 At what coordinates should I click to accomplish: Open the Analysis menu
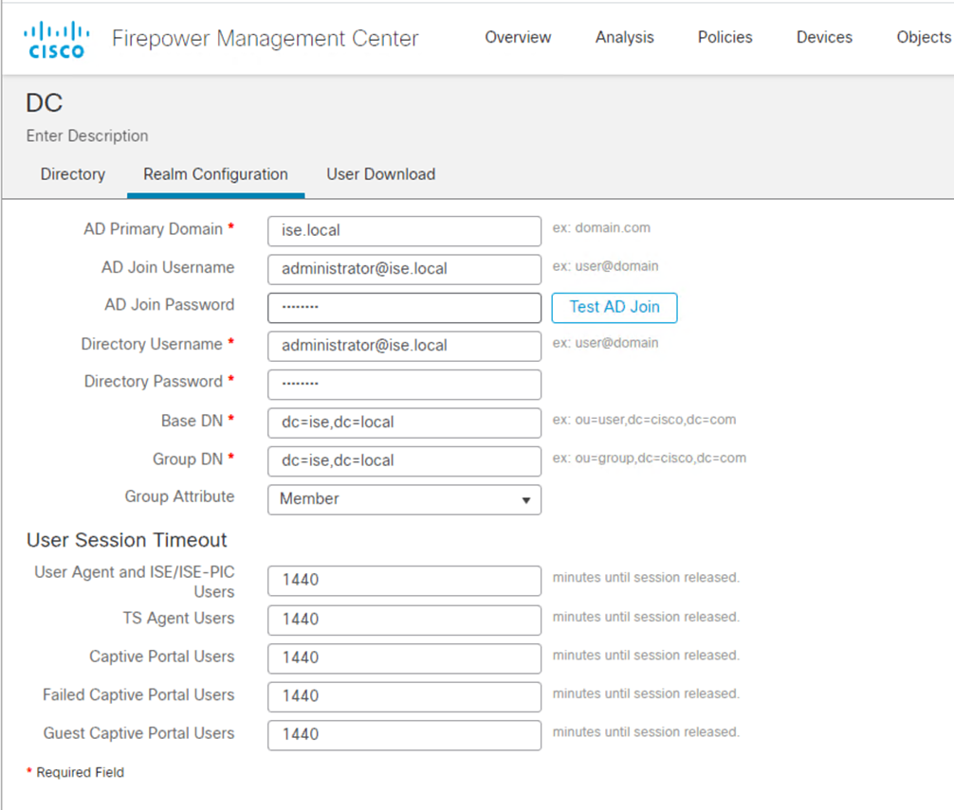624,38
